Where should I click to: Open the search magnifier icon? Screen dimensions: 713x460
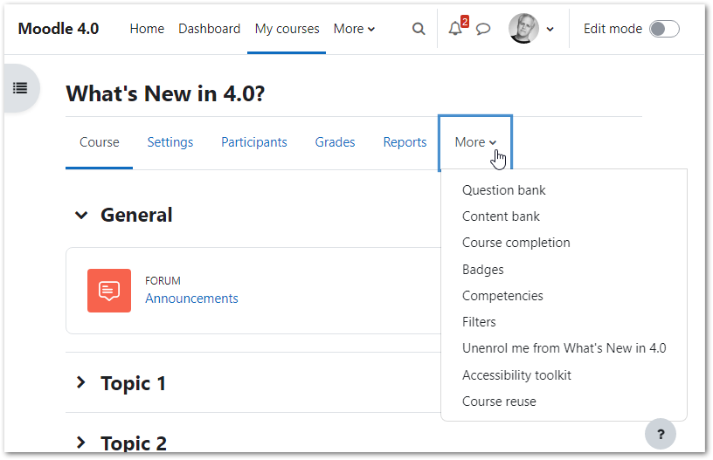click(x=419, y=29)
